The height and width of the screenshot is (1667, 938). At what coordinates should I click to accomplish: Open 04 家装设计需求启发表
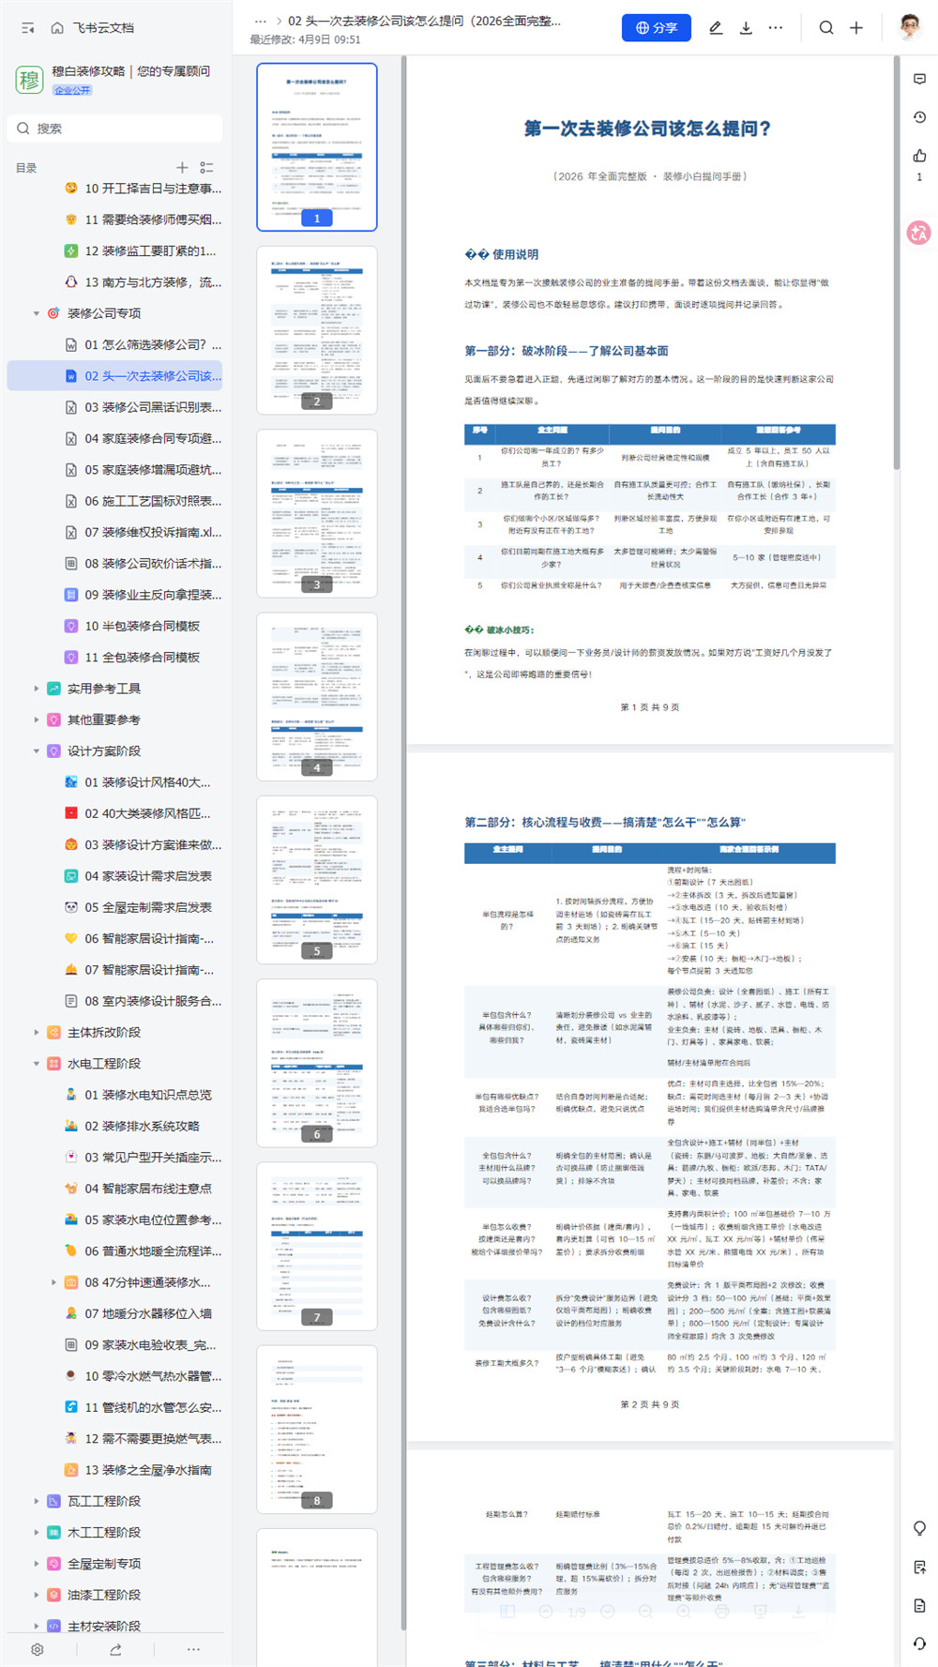(x=114, y=876)
